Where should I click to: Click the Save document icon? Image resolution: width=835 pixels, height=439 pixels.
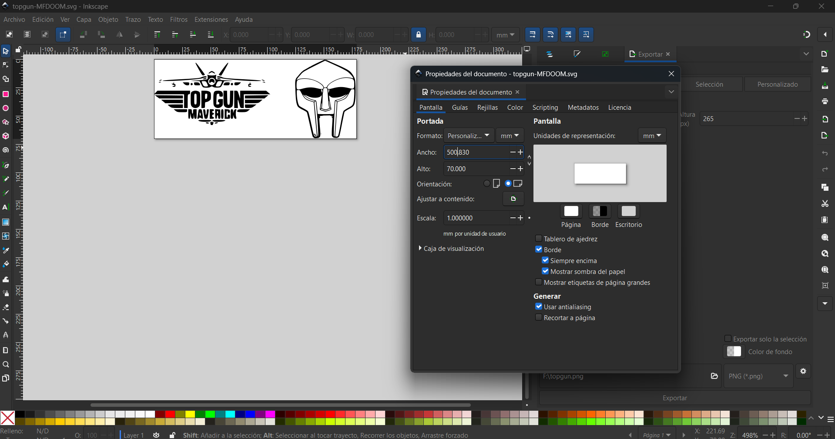pos(825,86)
